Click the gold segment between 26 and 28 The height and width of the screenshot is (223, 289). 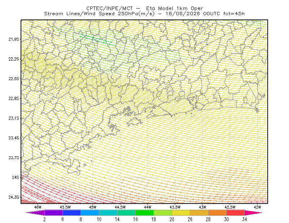199,213
